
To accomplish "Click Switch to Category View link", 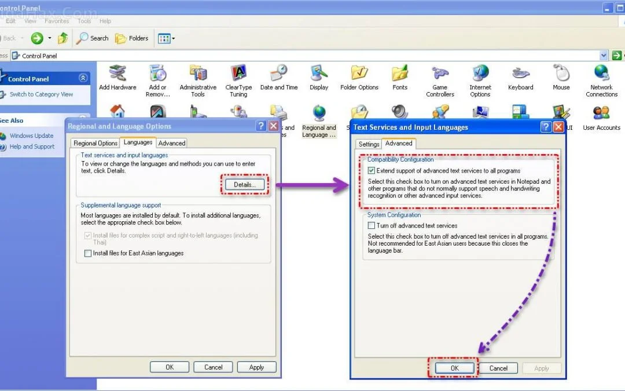I will tap(41, 94).
